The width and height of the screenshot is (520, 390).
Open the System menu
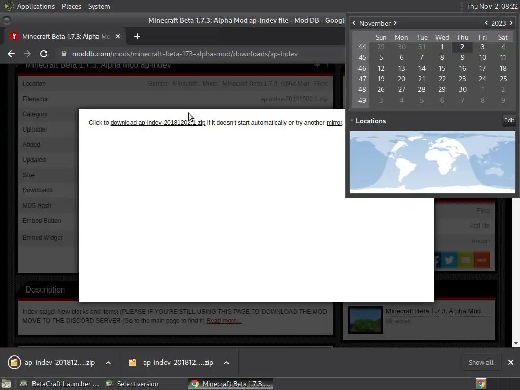pos(99,6)
